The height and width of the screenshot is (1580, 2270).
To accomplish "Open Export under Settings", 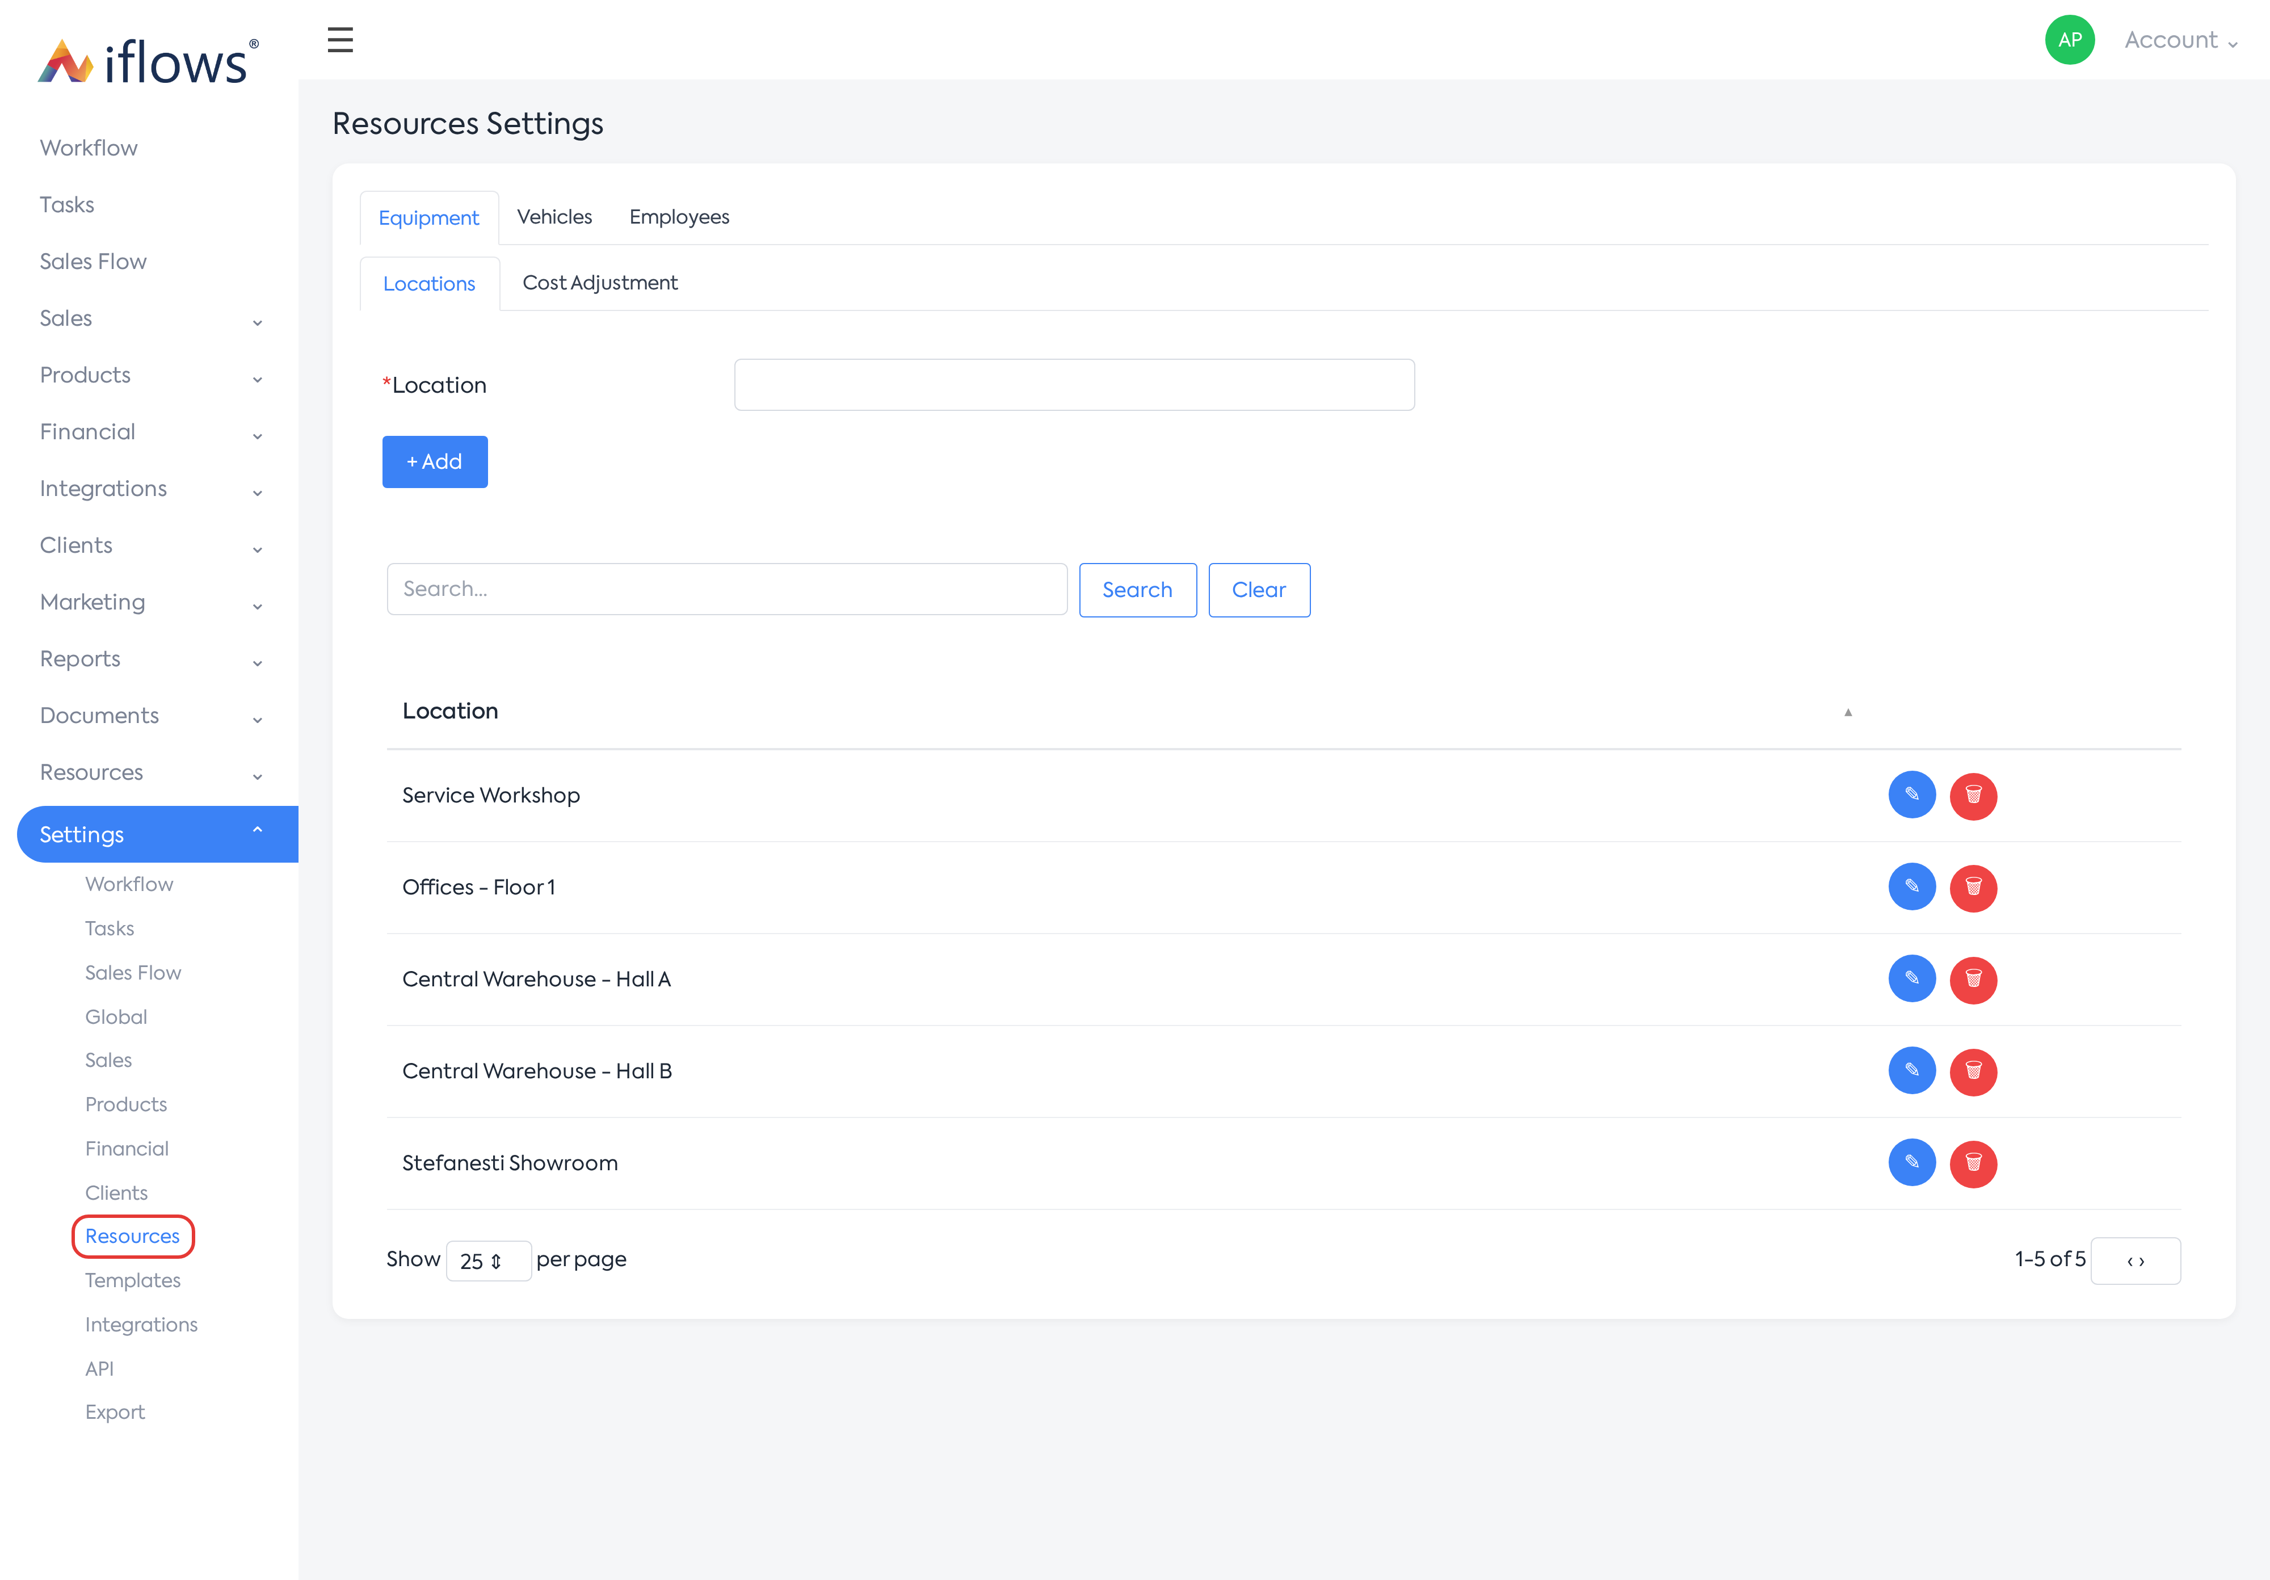I will 115,1412.
